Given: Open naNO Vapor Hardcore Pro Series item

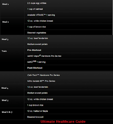Looking at the screenshot, I should (44, 56).
